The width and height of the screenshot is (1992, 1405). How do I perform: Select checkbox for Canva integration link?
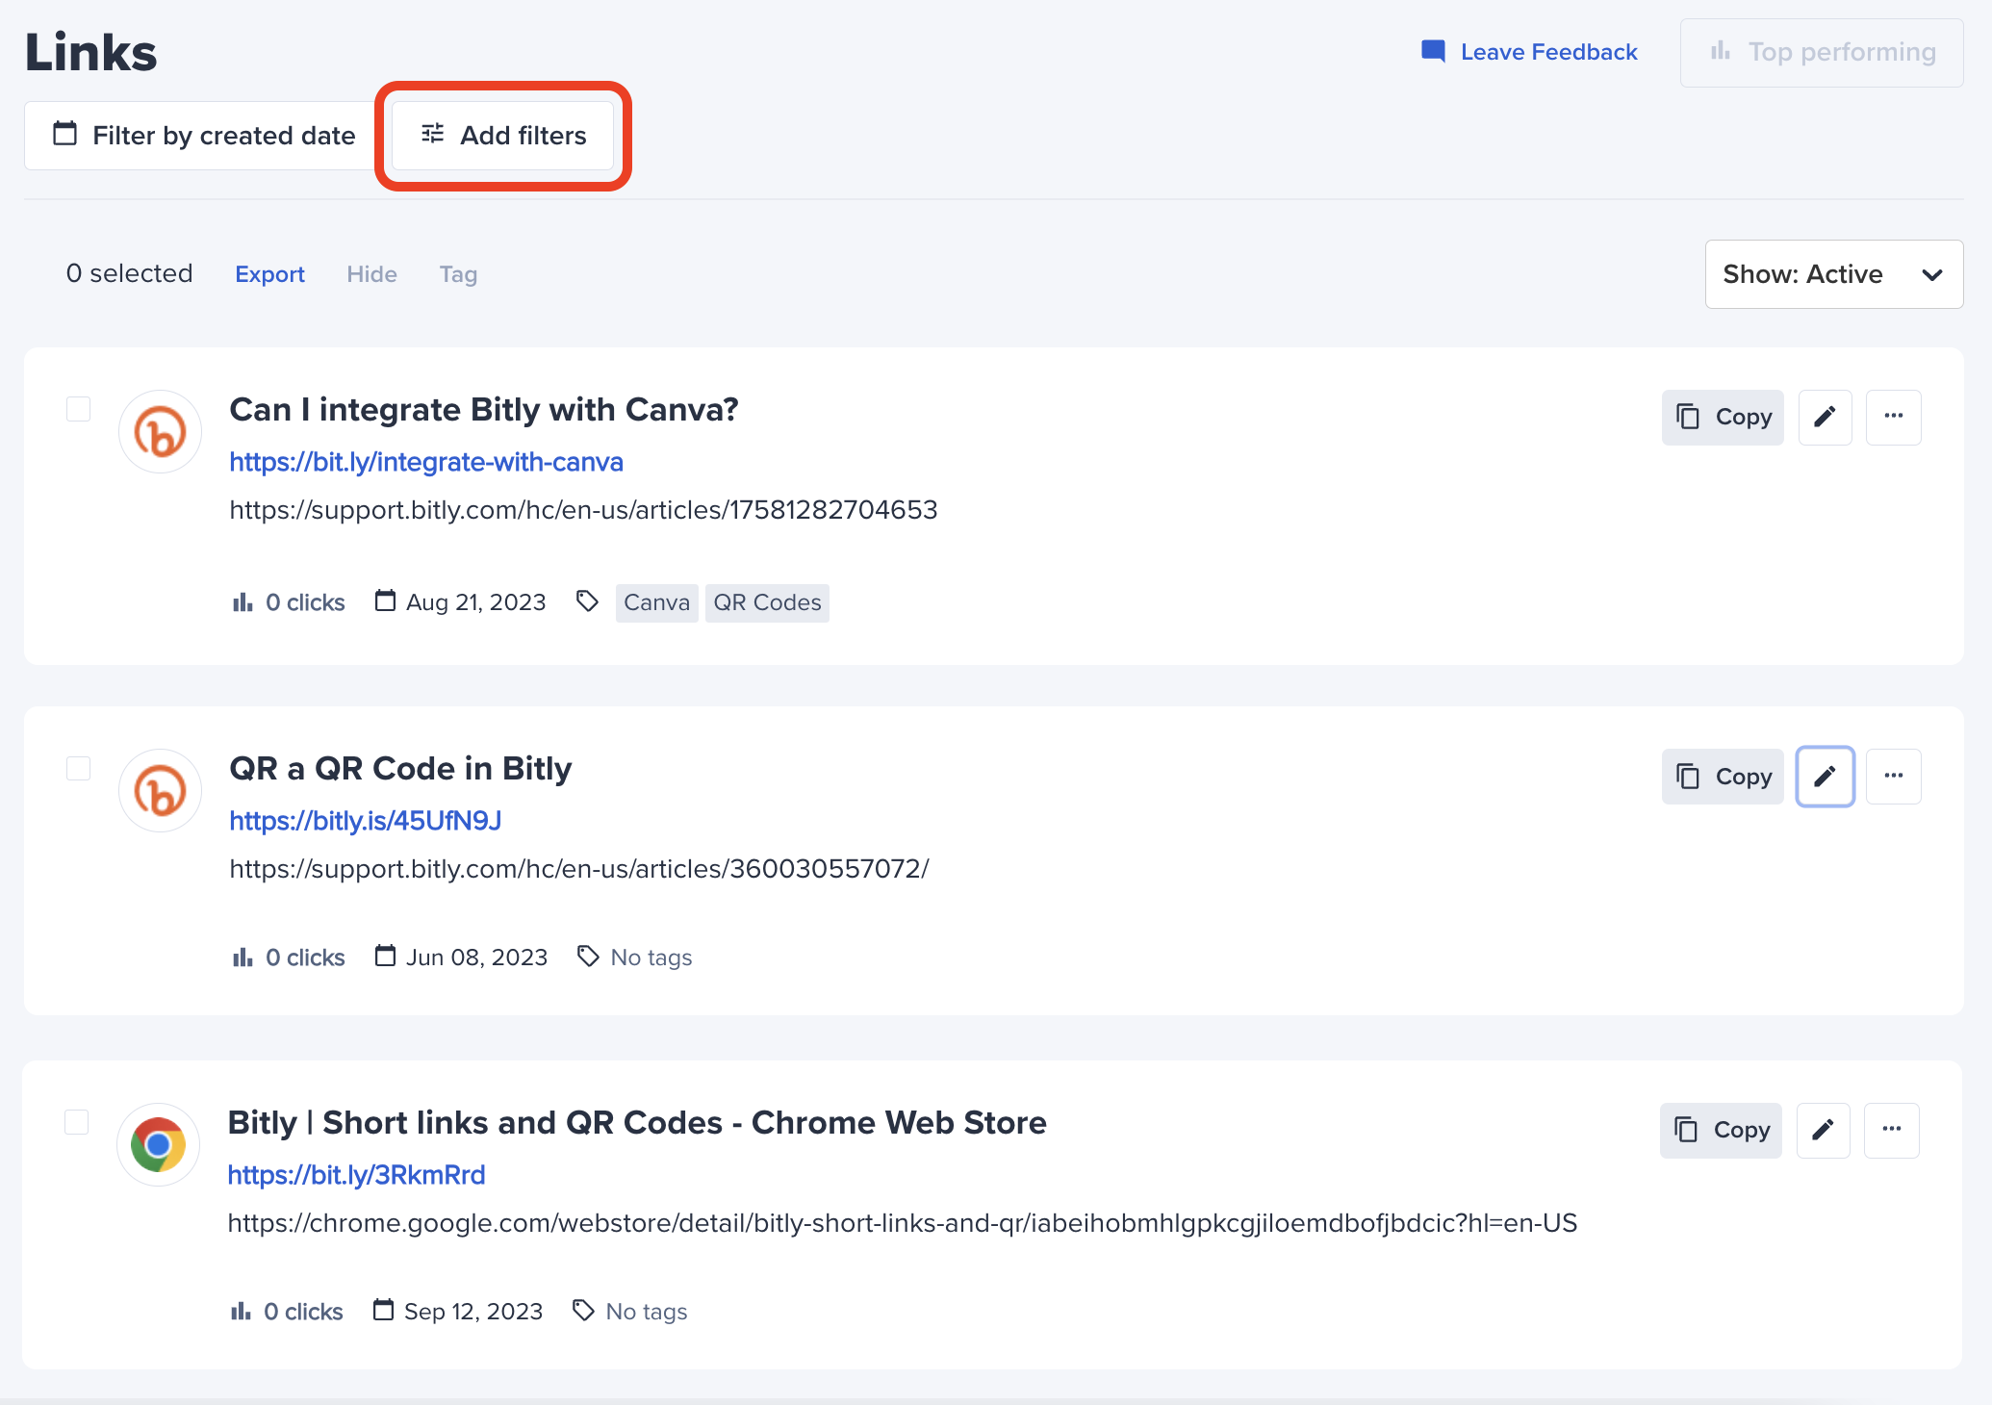[x=78, y=409]
